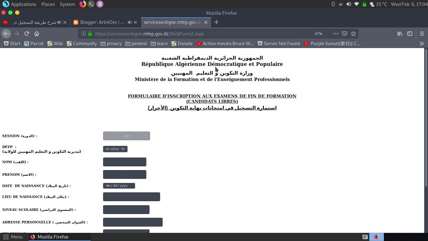Switch keyboard layout 'ar' indicator
Viewport: 428px width, 241px height.
[x=341, y=4]
